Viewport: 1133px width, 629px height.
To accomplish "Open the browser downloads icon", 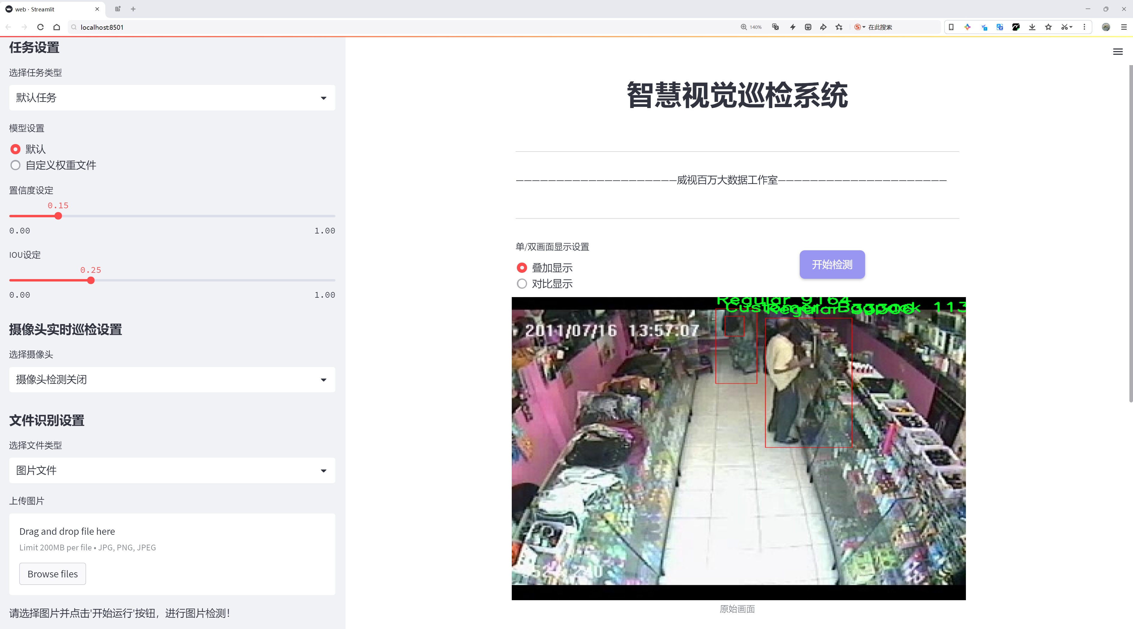I will pyautogui.click(x=1032, y=27).
